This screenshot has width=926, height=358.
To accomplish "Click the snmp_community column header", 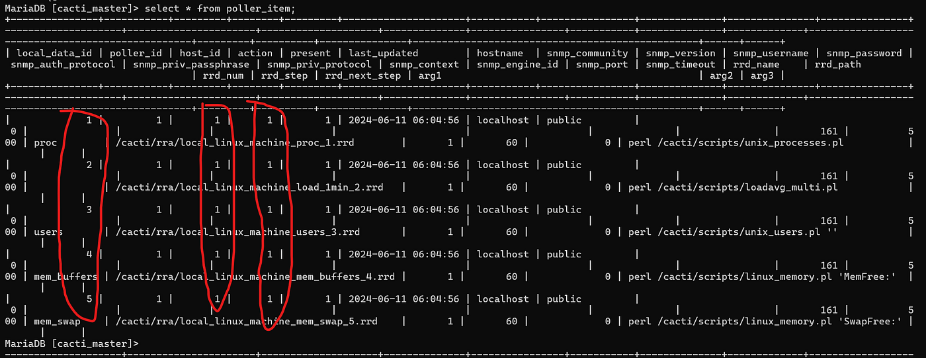I will 588,53.
